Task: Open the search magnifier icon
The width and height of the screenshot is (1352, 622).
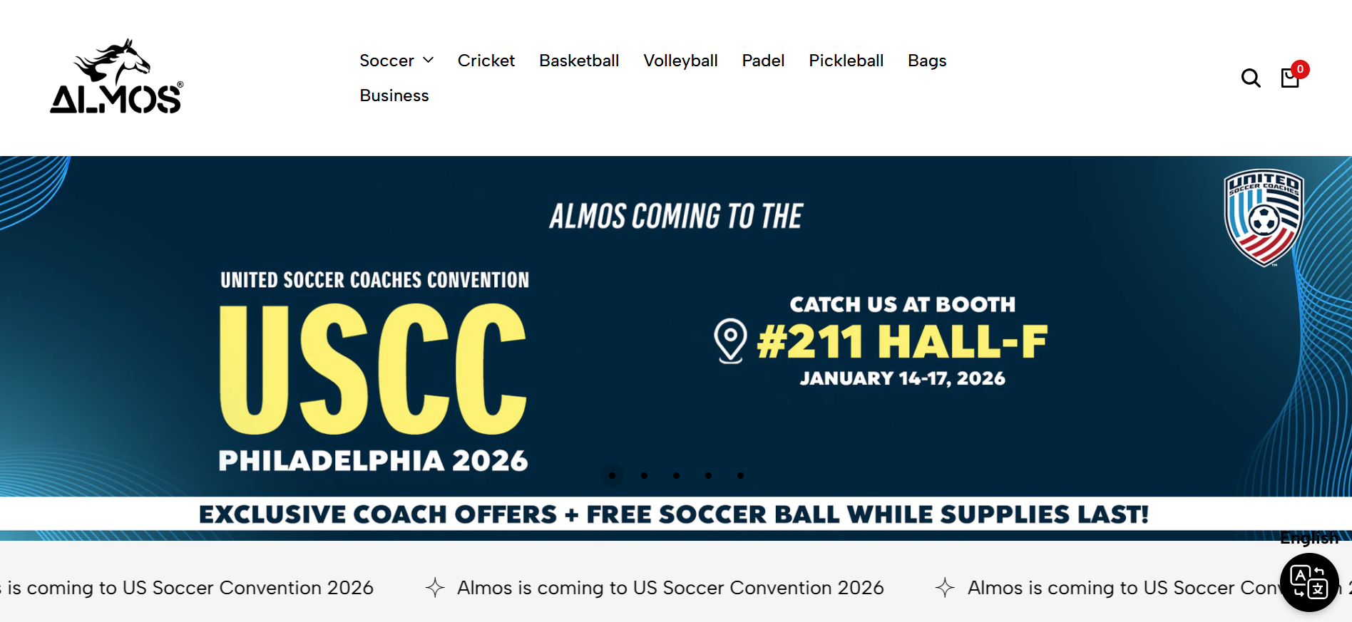Action: coord(1251,78)
